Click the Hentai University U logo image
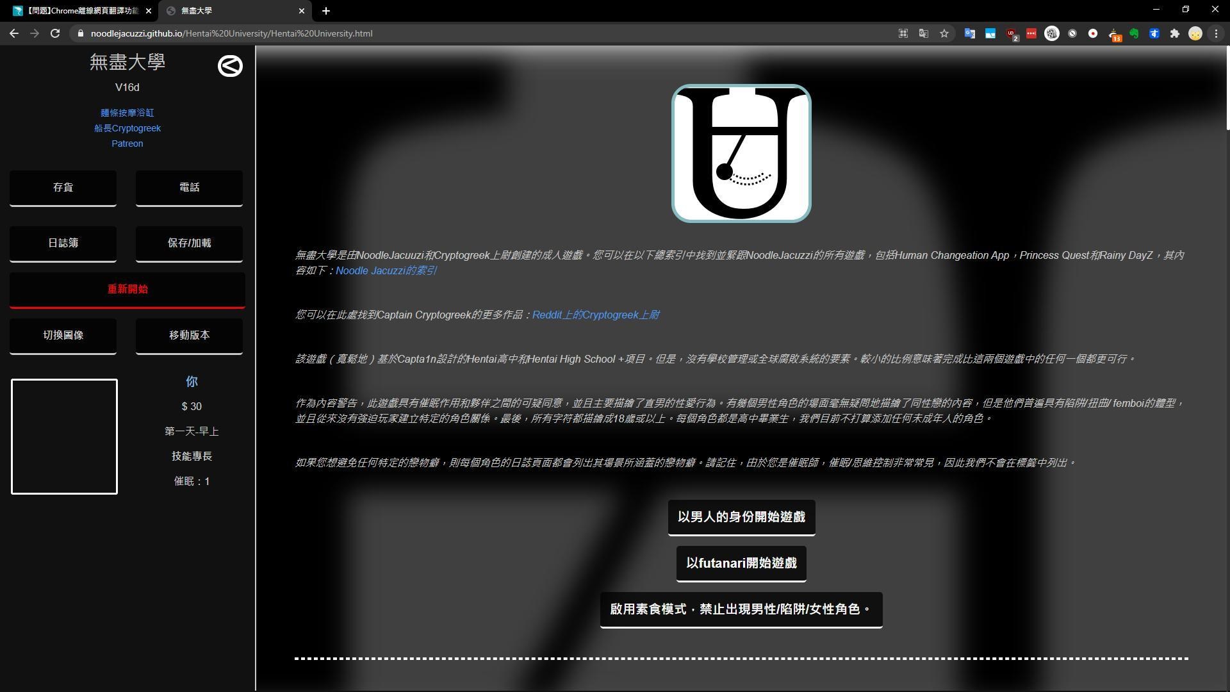Viewport: 1230px width, 692px height. click(741, 154)
